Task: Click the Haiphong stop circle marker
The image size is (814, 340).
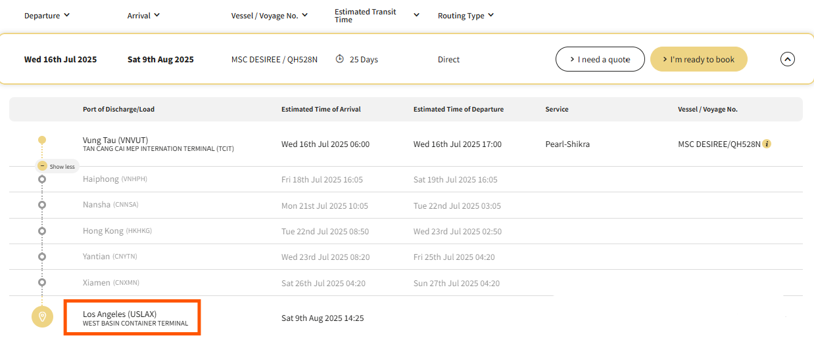Action: [42, 179]
